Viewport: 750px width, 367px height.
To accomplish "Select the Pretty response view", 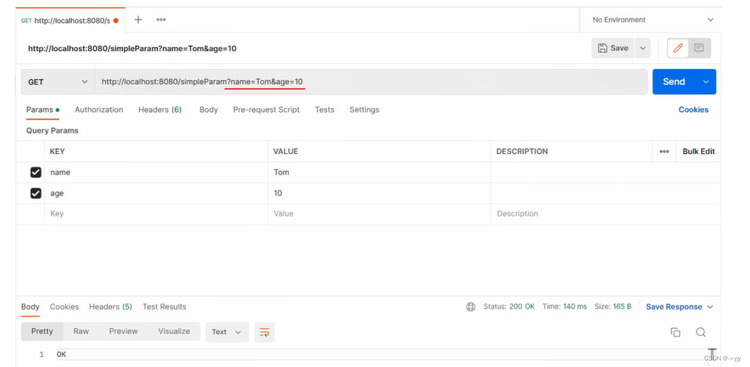I will pyautogui.click(x=42, y=331).
